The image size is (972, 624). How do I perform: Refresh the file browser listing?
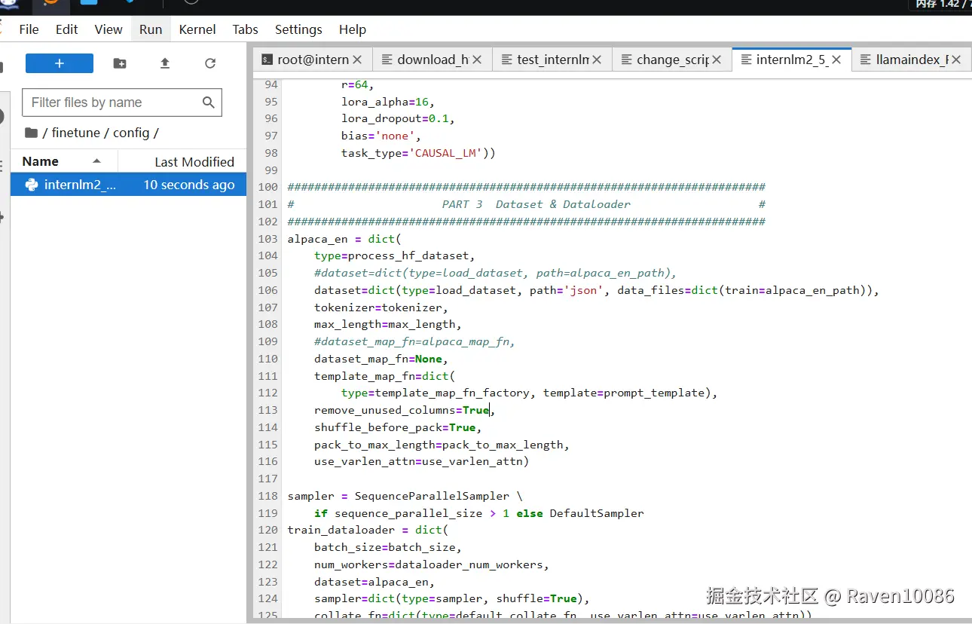pyautogui.click(x=210, y=63)
